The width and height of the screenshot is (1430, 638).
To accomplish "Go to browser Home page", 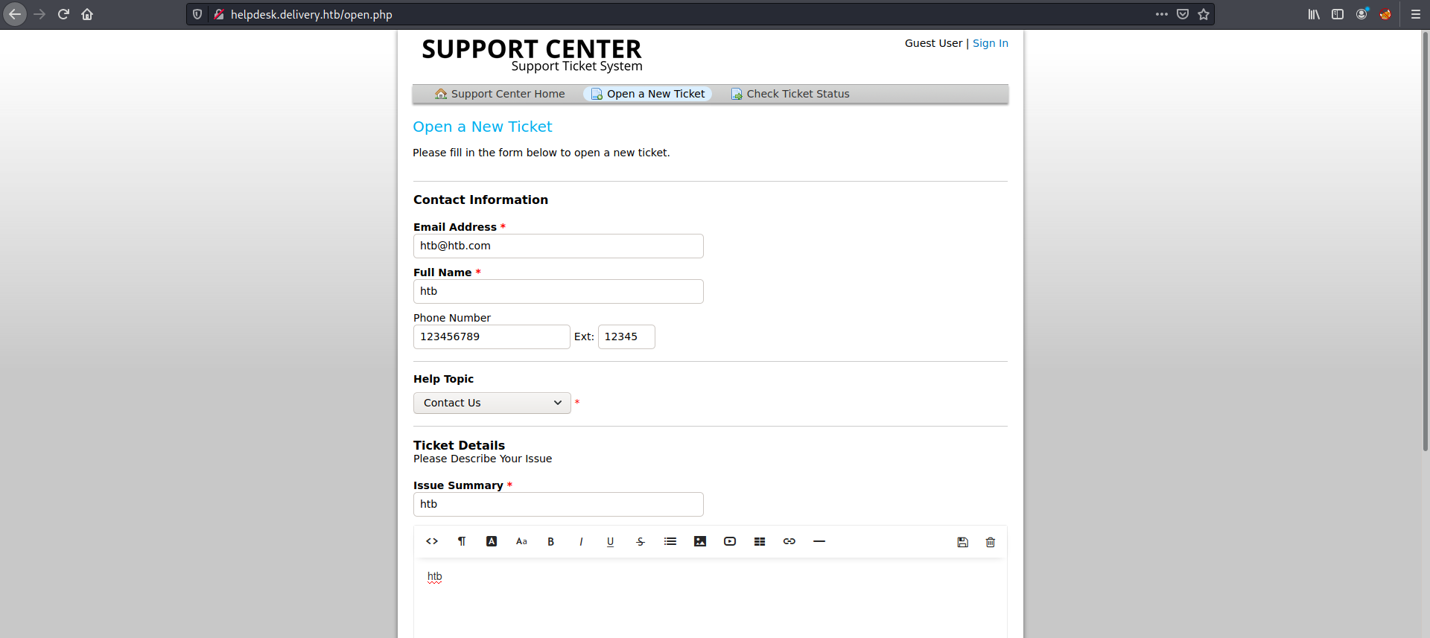I will click(x=87, y=14).
